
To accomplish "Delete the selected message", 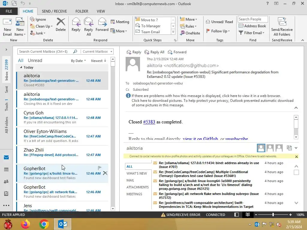I will 61,25.
